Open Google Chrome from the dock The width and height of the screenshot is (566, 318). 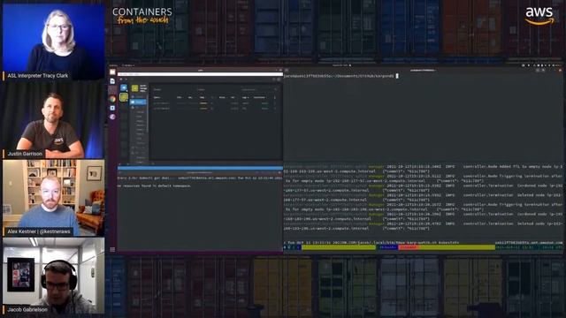pos(112,99)
